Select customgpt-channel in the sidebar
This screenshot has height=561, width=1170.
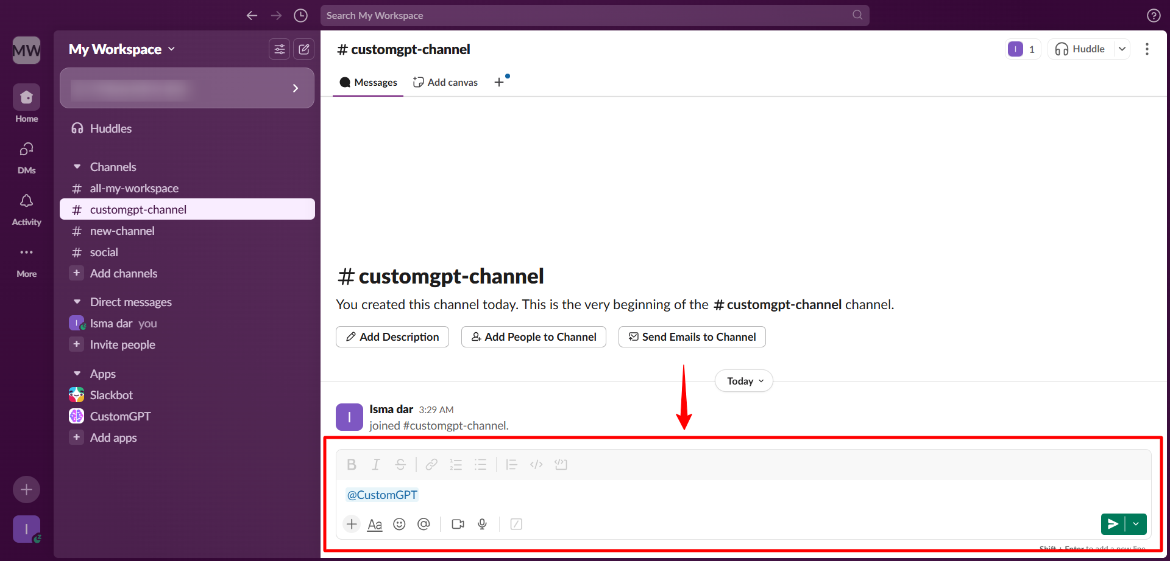point(187,209)
